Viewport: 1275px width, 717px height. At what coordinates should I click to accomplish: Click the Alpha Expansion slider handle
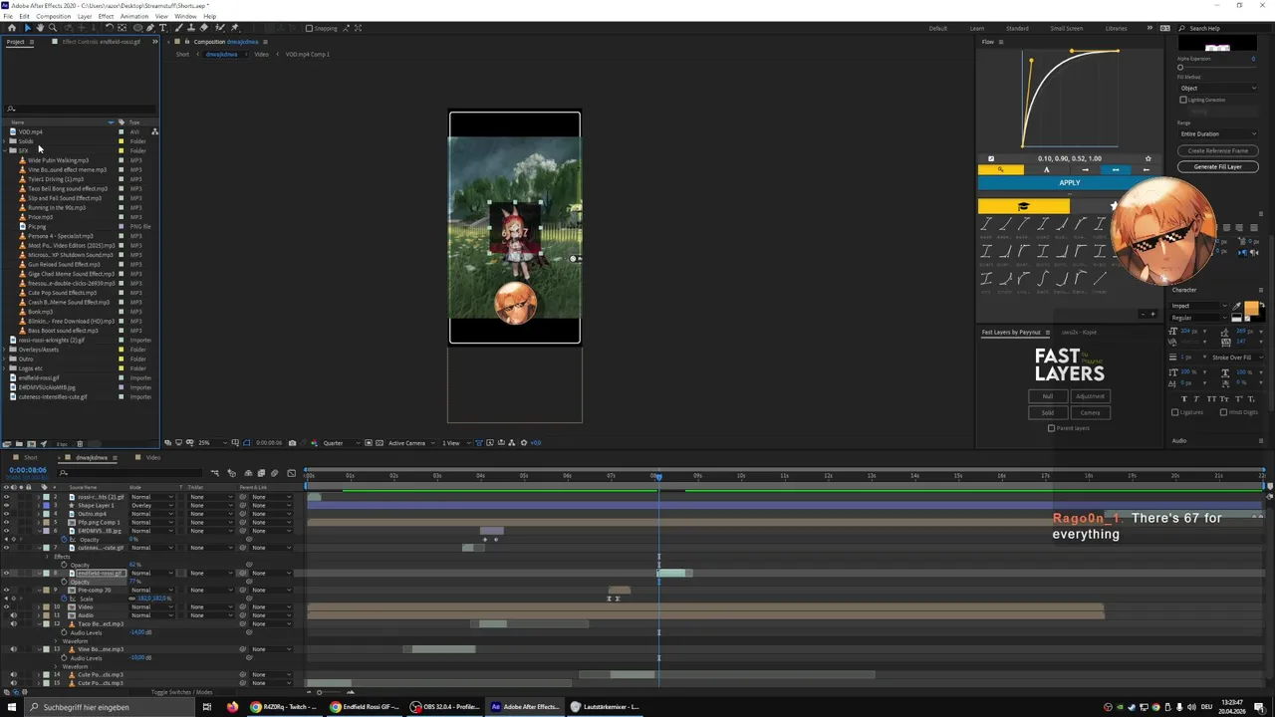[1180, 68]
